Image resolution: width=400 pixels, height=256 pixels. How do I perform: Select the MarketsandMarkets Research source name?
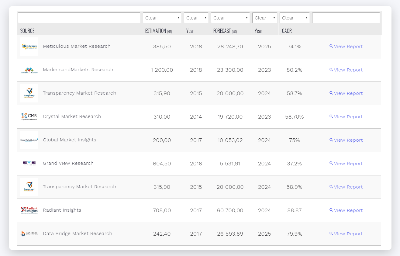tap(78, 70)
